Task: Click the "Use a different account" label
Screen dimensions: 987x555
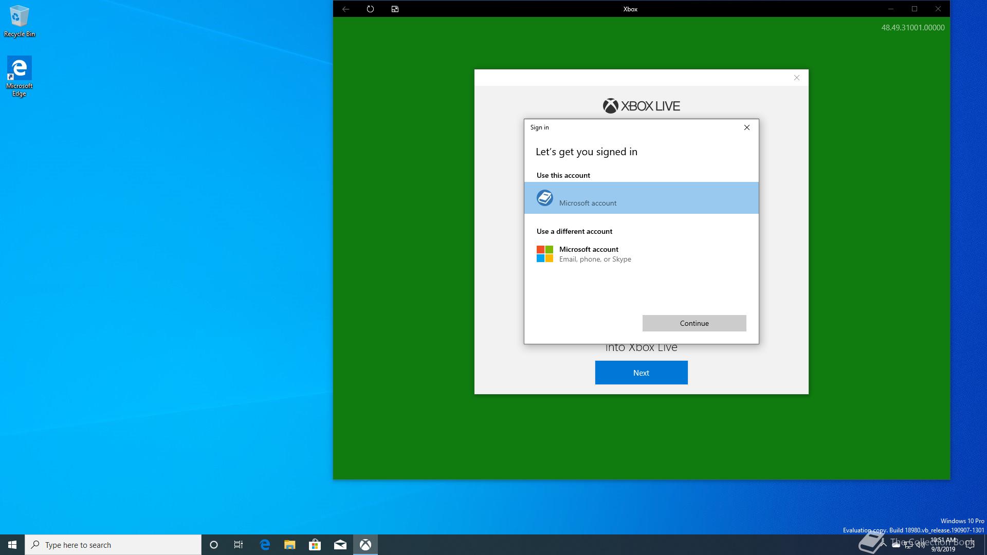Action: point(575,231)
